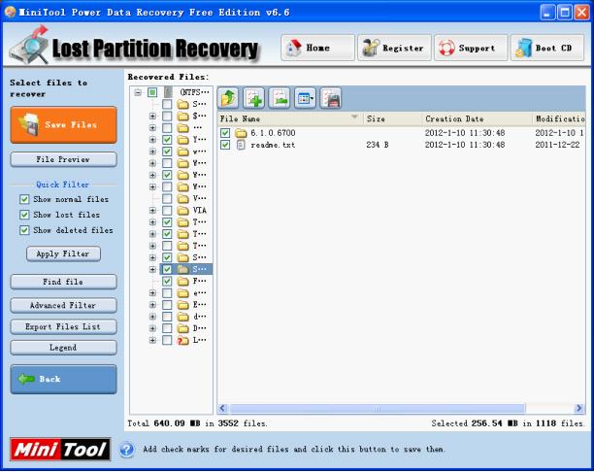
Task: Click the readme.txt document icon
Action: pos(241,145)
